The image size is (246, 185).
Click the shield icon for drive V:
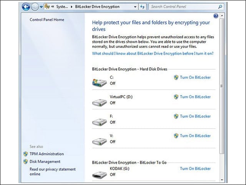pyautogui.click(x=176, y=136)
